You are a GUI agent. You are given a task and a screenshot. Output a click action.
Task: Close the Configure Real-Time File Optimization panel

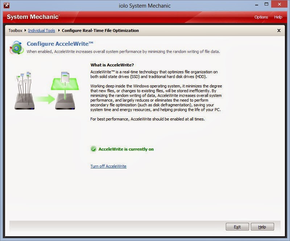click(x=279, y=30)
